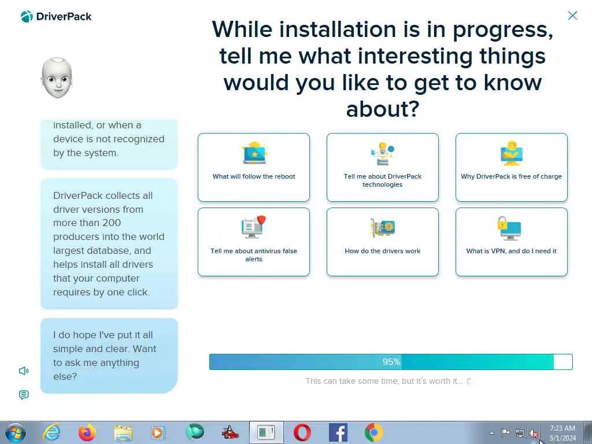Click the muted volume tray icon
Screen dimensions: 592x444
pos(534,434)
